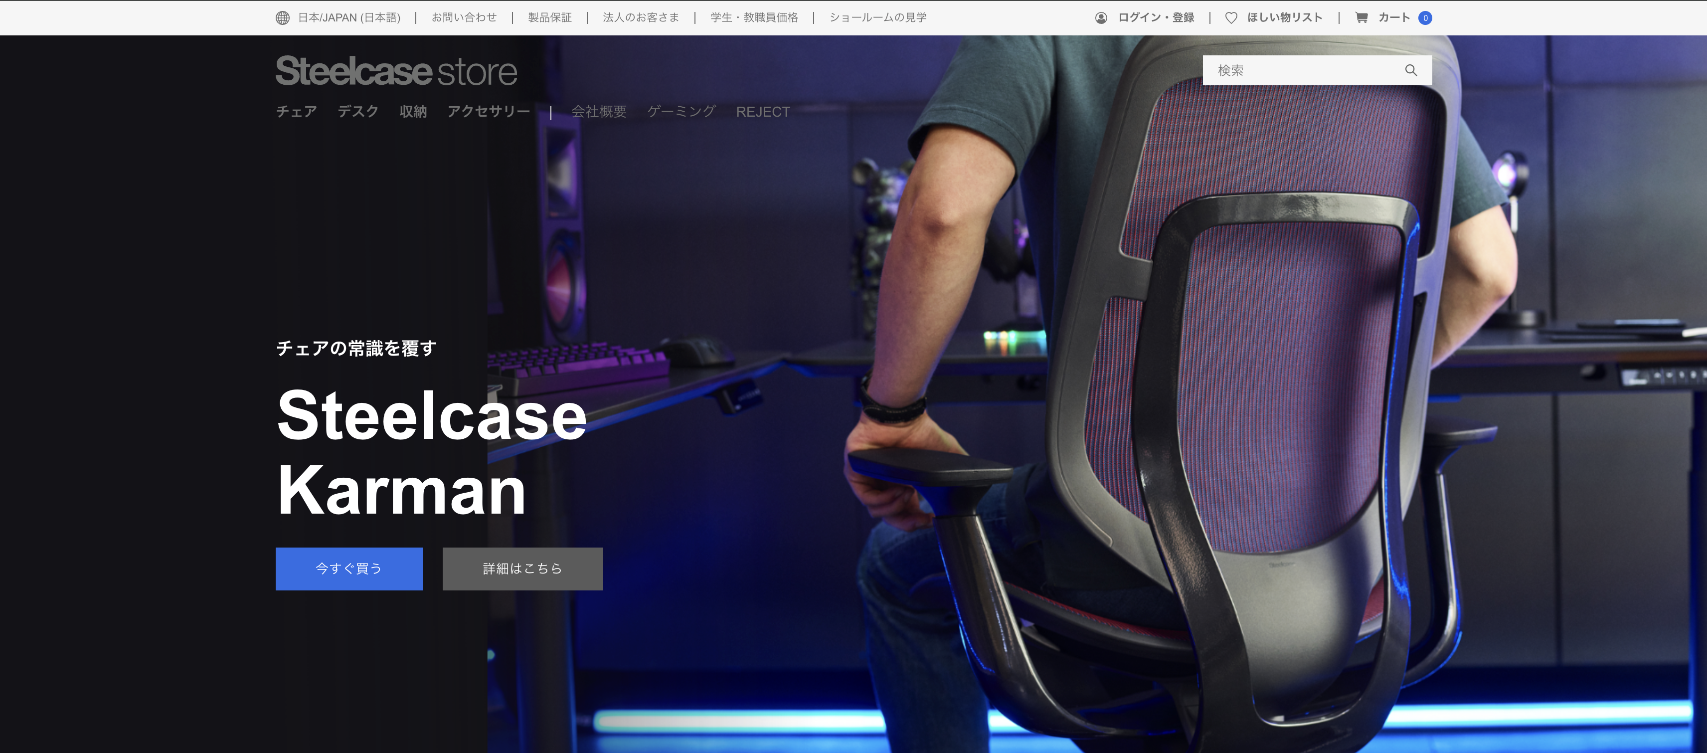View 学生・教職員価格 pricing information
1707x753 pixels.
pyautogui.click(x=753, y=17)
